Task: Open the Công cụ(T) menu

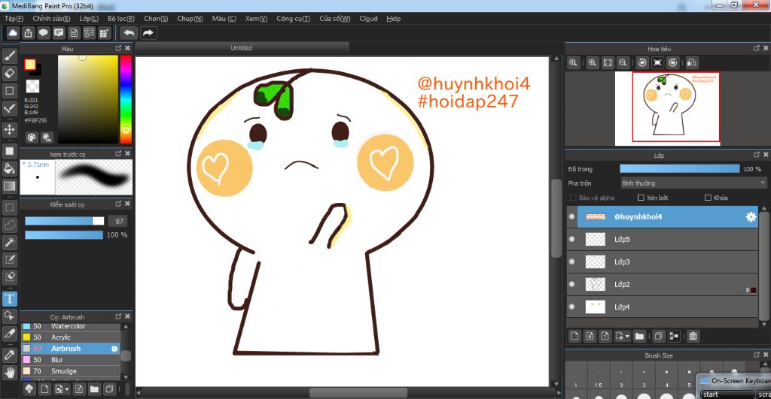Action: [x=293, y=19]
